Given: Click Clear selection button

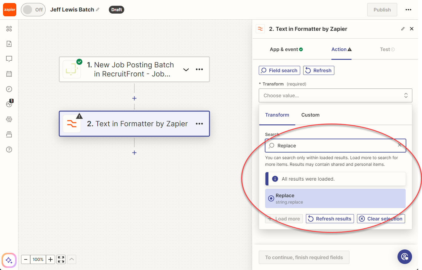Looking at the screenshot, I should pos(381,219).
